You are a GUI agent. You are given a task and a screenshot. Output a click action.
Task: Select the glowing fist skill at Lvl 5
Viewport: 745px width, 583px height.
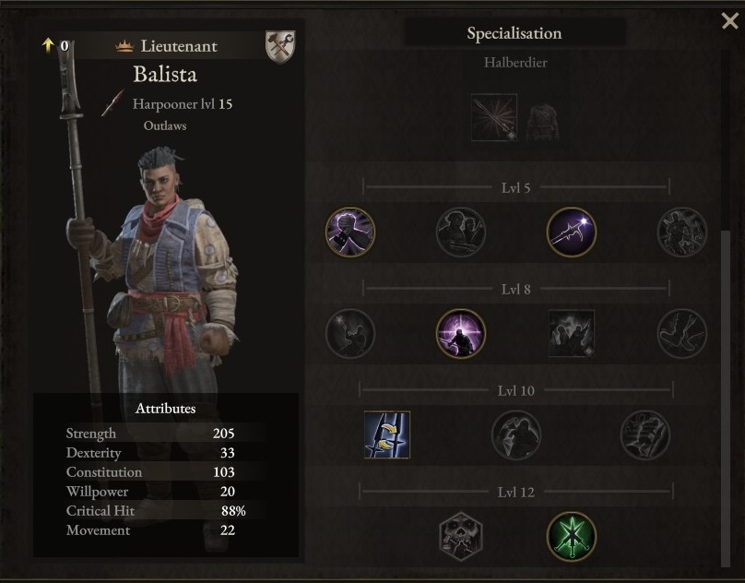[350, 232]
